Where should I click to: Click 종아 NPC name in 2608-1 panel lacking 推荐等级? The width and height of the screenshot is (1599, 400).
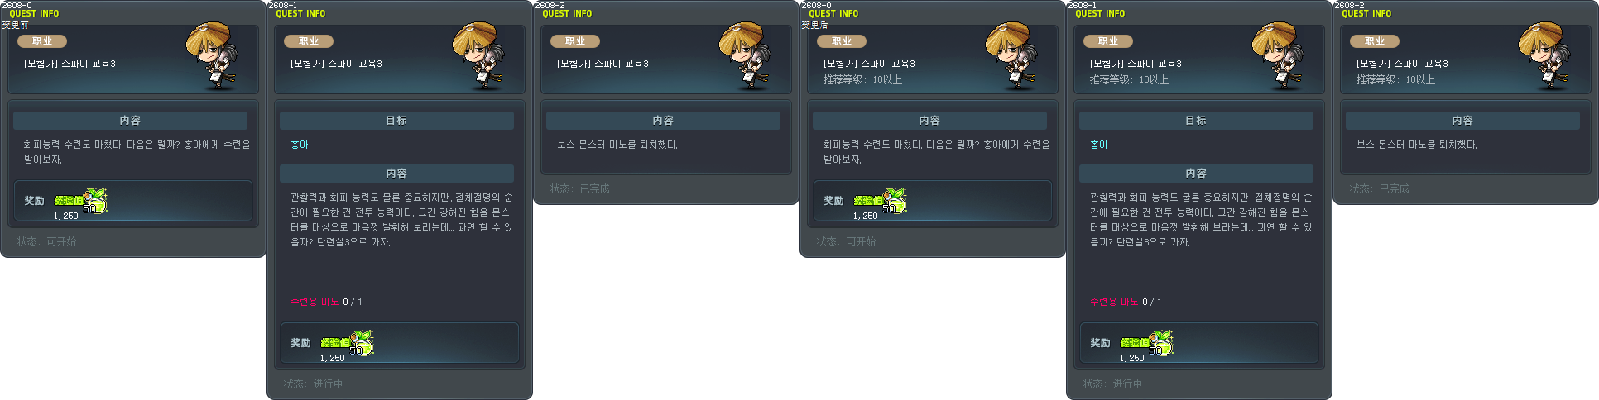pyautogui.click(x=300, y=145)
